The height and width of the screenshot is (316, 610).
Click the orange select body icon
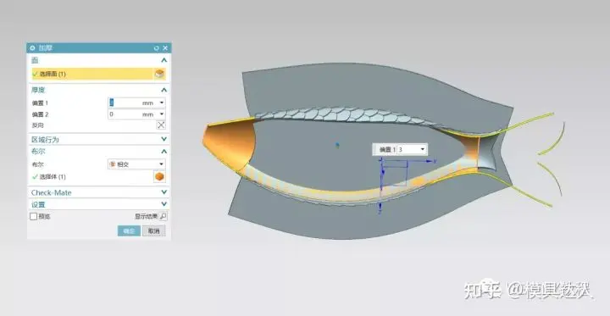point(159,177)
